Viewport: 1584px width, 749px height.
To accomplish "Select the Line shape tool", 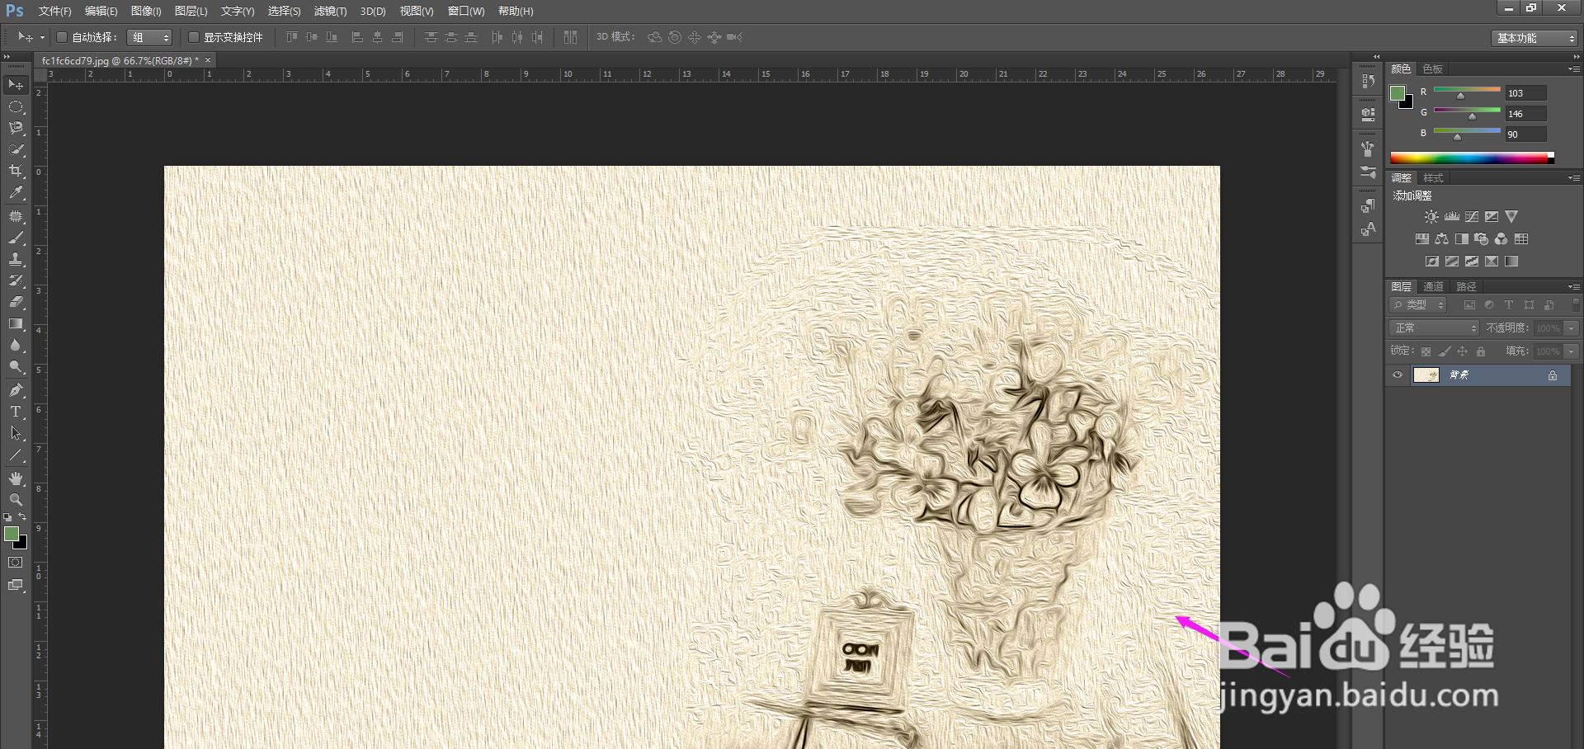I will (x=16, y=455).
